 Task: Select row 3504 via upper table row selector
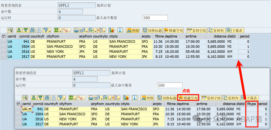click(4, 47)
